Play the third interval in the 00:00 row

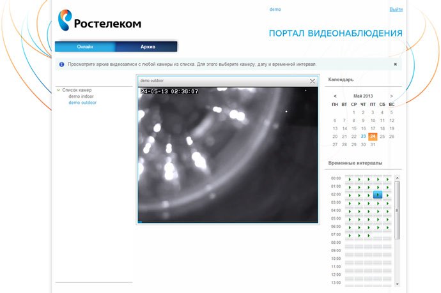[368, 179]
